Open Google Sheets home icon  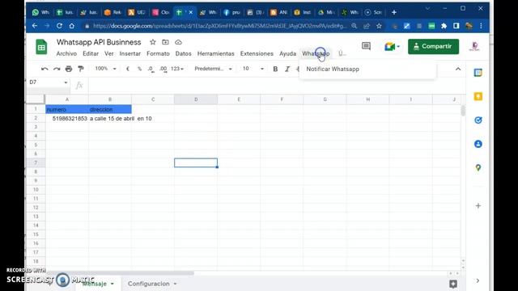pyautogui.click(x=41, y=47)
